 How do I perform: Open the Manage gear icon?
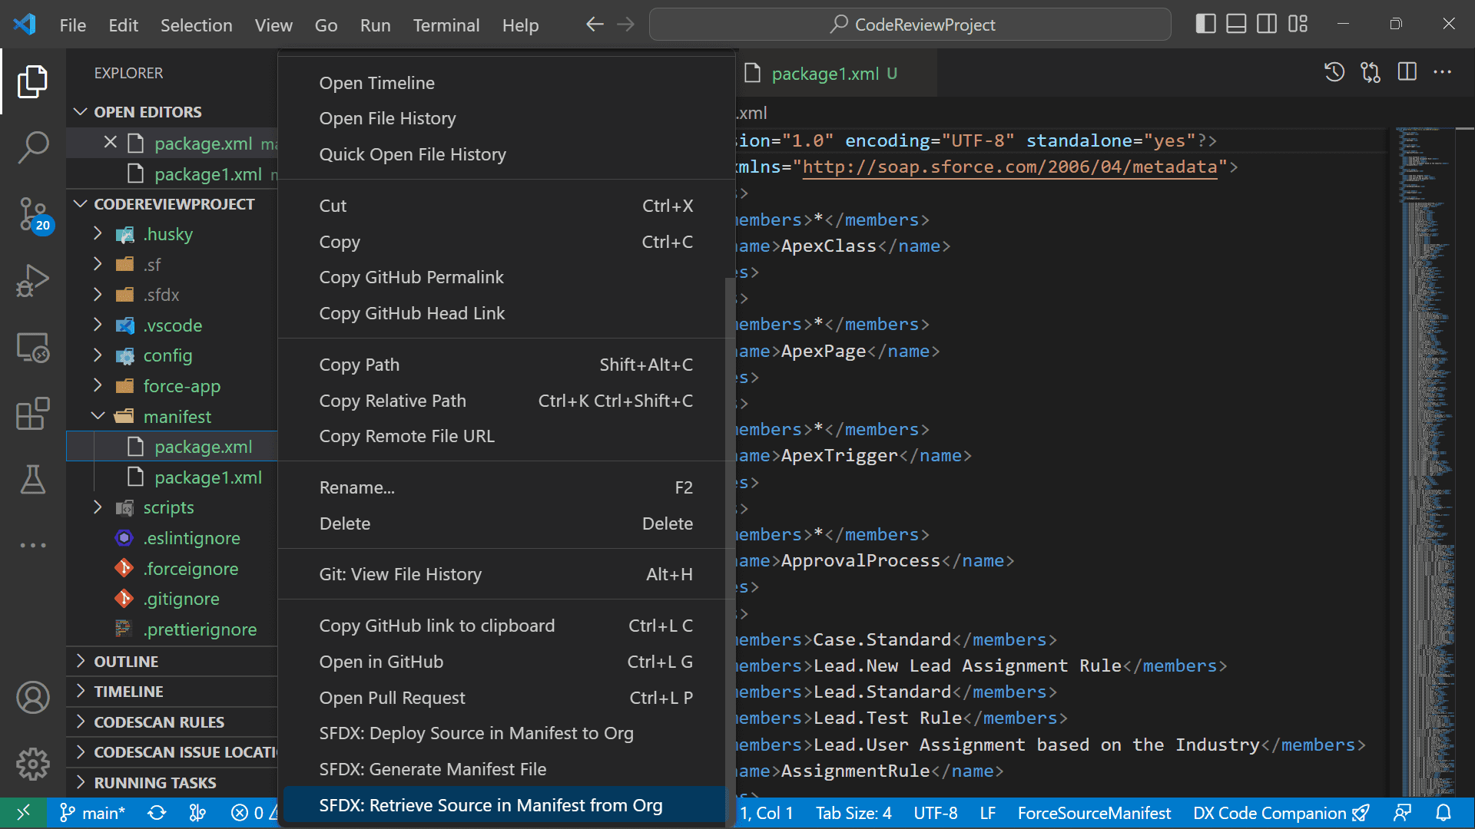pos(32,764)
